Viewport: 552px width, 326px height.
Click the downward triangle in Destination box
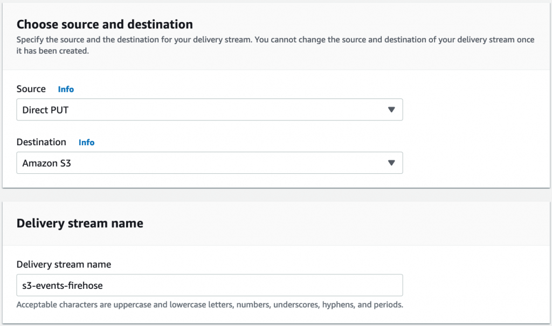(x=391, y=162)
